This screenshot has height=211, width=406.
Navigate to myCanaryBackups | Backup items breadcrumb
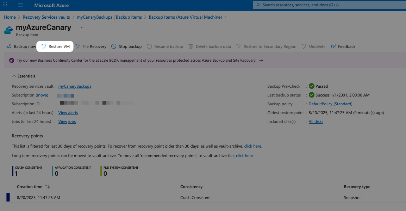coord(109,17)
